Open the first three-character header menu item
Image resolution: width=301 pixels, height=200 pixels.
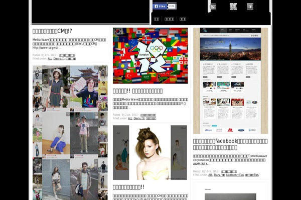[157, 19]
